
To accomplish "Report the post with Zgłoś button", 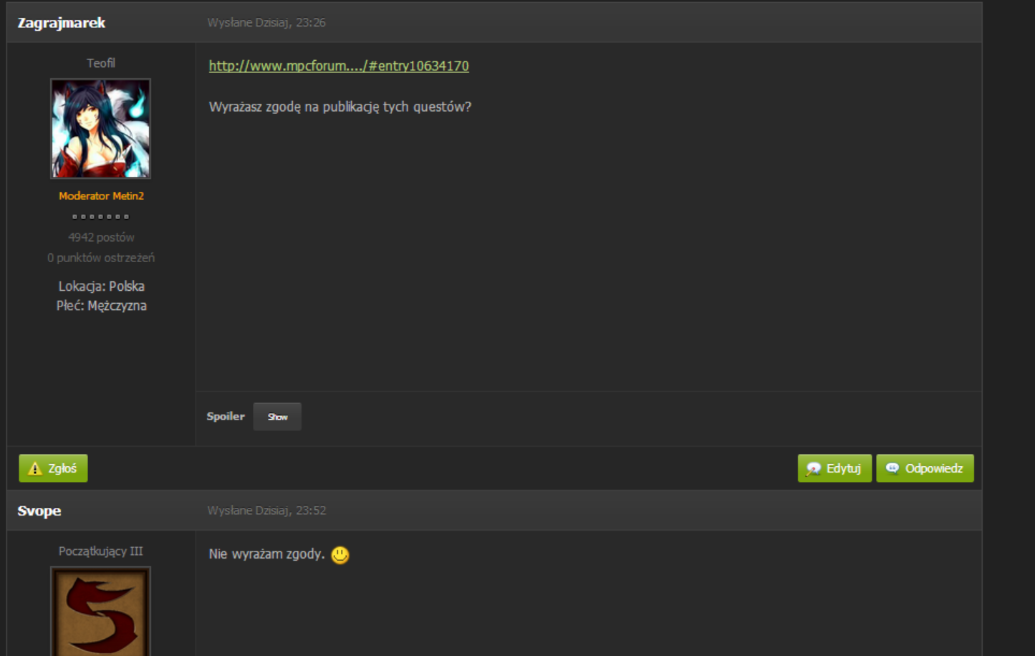I will [53, 468].
